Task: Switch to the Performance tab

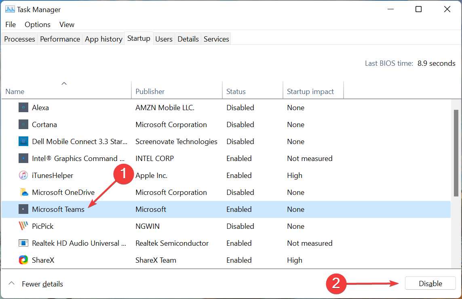Action: tap(60, 39)
